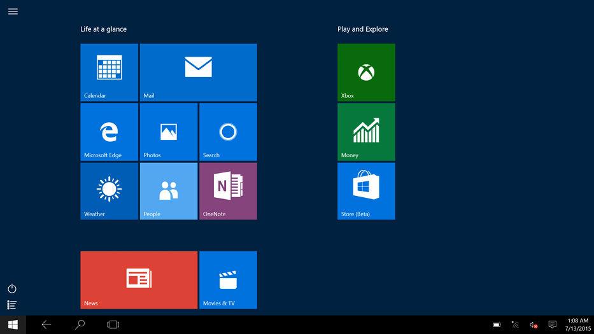
Task: Check the battery tray icon
Action: point(497,324)
